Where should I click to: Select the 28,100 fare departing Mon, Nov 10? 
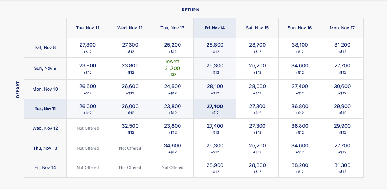pyautogui.click(x=215, y=89)
